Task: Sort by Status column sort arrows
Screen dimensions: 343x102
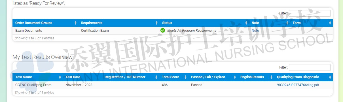Action: 246,23
